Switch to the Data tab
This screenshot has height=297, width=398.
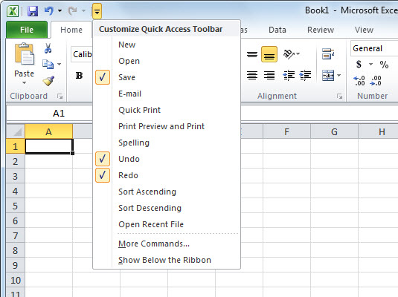point(277,30)
